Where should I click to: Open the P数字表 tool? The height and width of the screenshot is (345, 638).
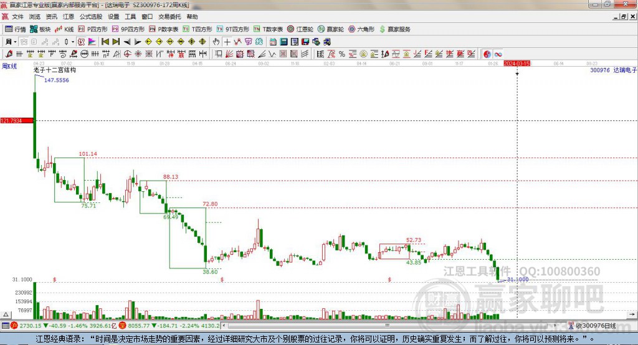[164, 29]
